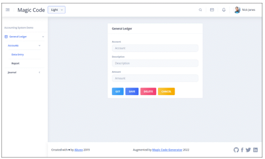Open the Akveo link in footer
Viewport: 265px width, 159px height.
click(78, 150)
